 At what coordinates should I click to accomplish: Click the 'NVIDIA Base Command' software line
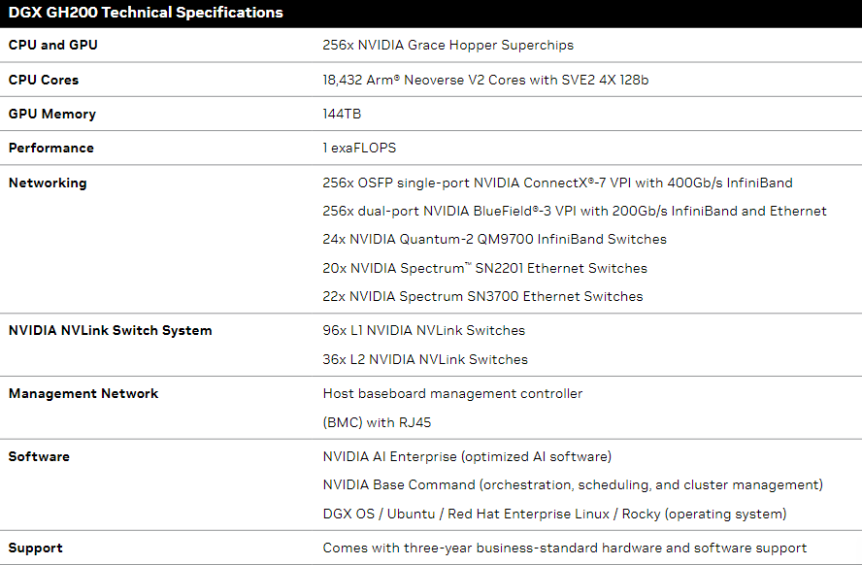pyautogui.click(x=573, y=484)
